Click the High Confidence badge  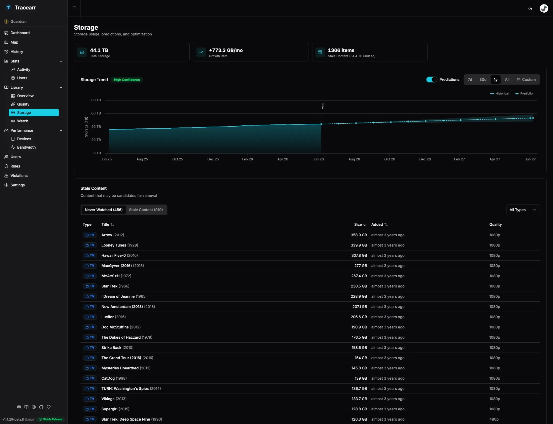(127, 80)
